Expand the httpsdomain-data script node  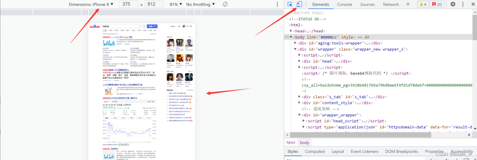[304, 127]
